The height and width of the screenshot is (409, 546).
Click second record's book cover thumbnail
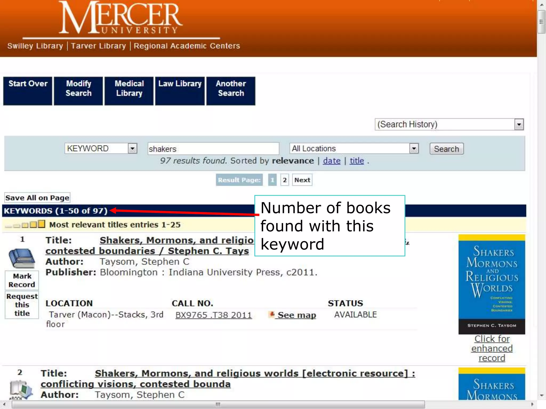click(x=492, y=384)
